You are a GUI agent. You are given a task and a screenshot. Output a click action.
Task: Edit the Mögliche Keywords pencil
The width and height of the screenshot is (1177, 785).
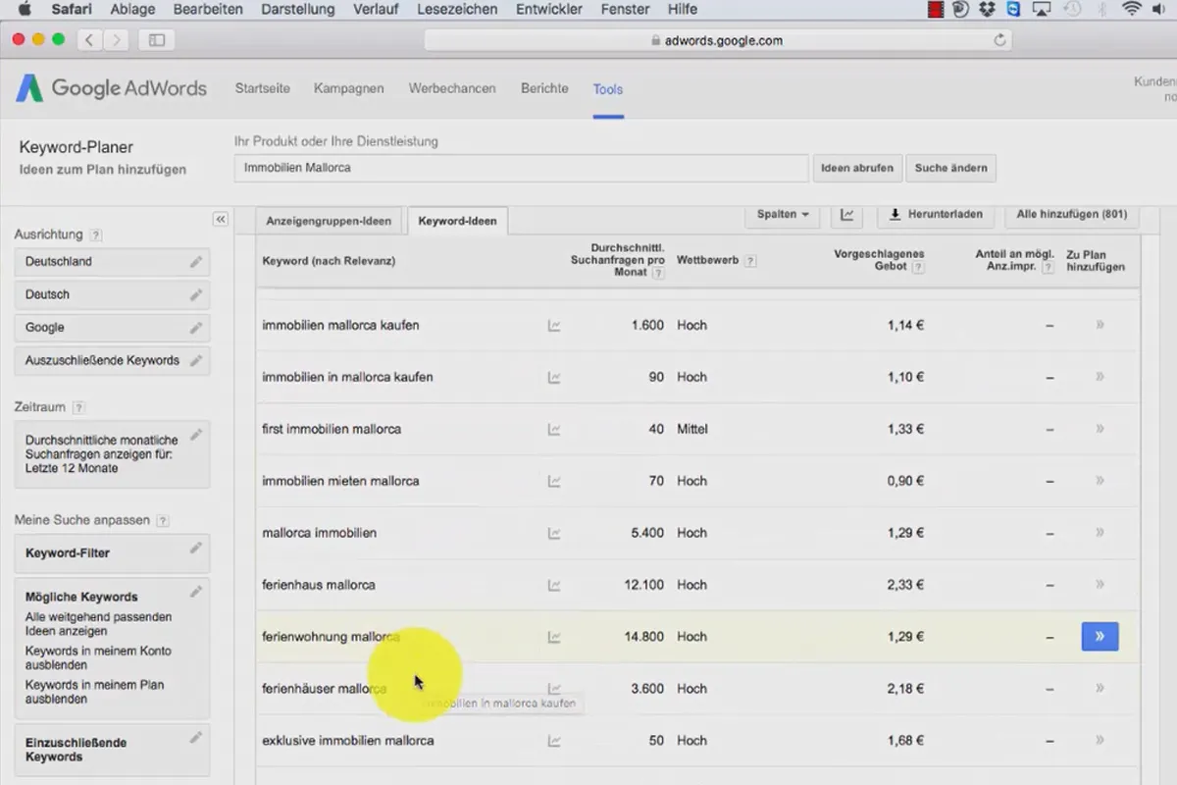(196, 592)
